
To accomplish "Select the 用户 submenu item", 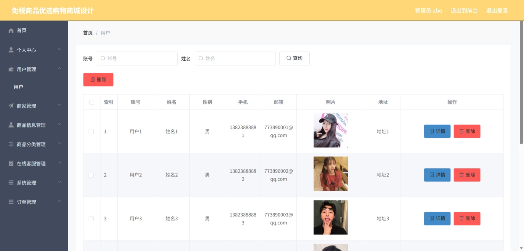I will [x=34, y=87].
